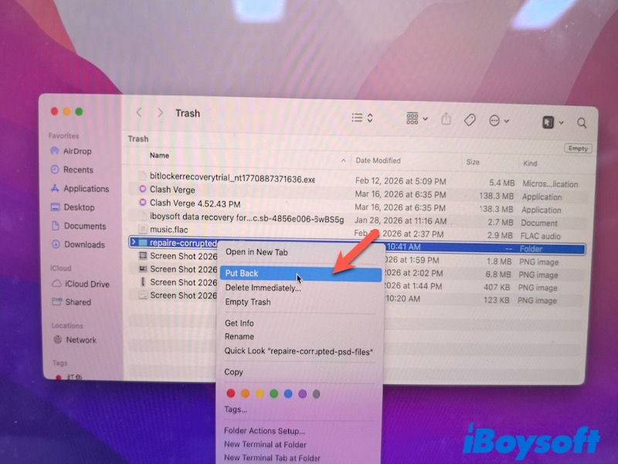
Task: Expand the repaire-corrupted folder disclosure triangle
Action: [134, 243]
